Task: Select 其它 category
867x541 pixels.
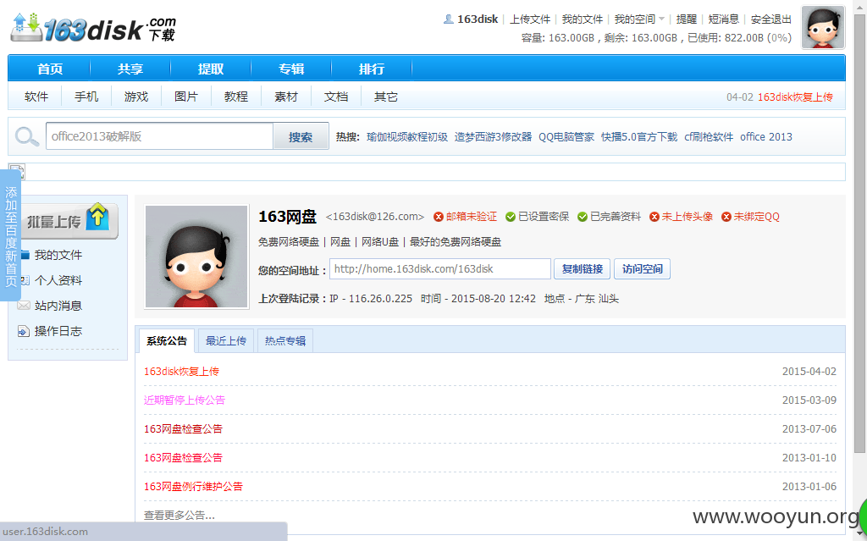Action: click(385, 97)
